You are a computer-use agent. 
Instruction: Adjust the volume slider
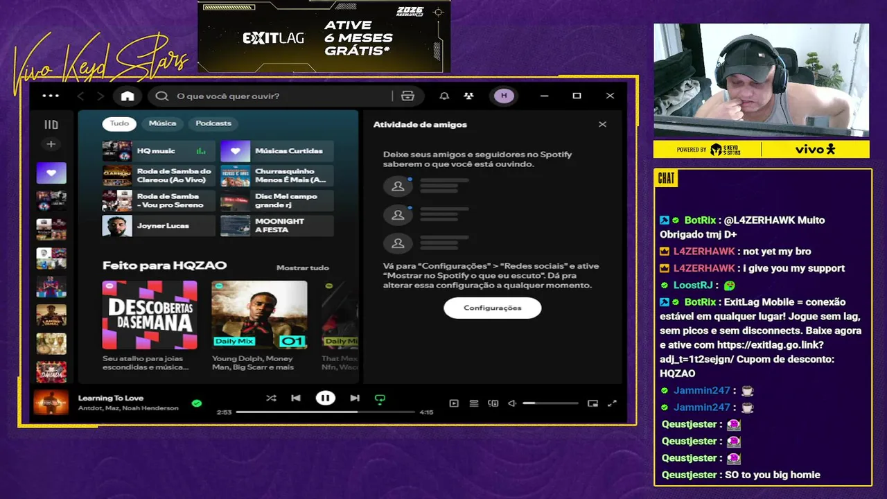coord(550,403)
